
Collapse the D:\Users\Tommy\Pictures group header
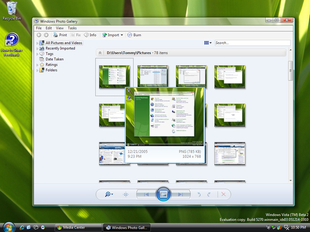pyautogui.click(x=100, y=53)
